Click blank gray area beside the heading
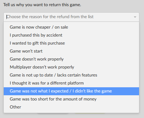 coord(112,5)
